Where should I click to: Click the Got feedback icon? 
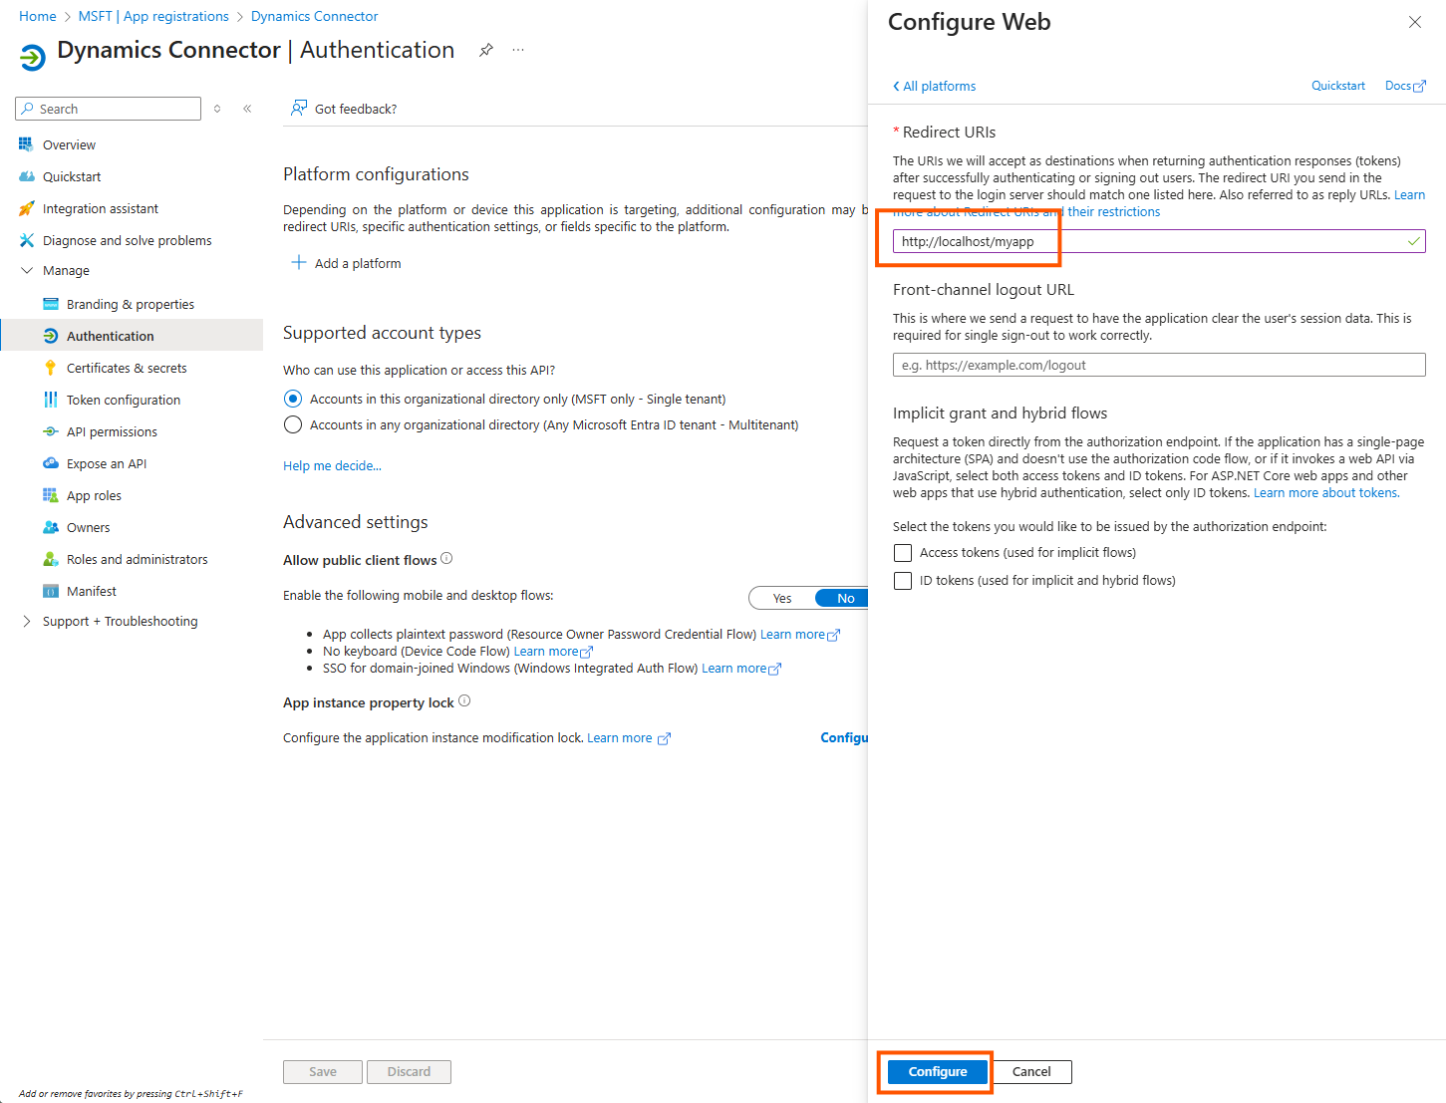point(298,109)
